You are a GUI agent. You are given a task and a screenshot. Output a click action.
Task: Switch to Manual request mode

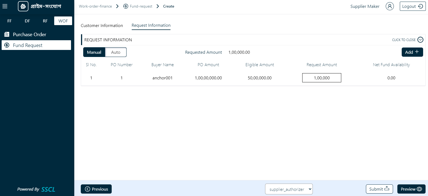pos(94,52)
